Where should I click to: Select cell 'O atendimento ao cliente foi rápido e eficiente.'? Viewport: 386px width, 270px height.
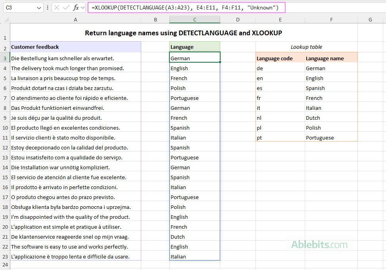tap(75, 98)
